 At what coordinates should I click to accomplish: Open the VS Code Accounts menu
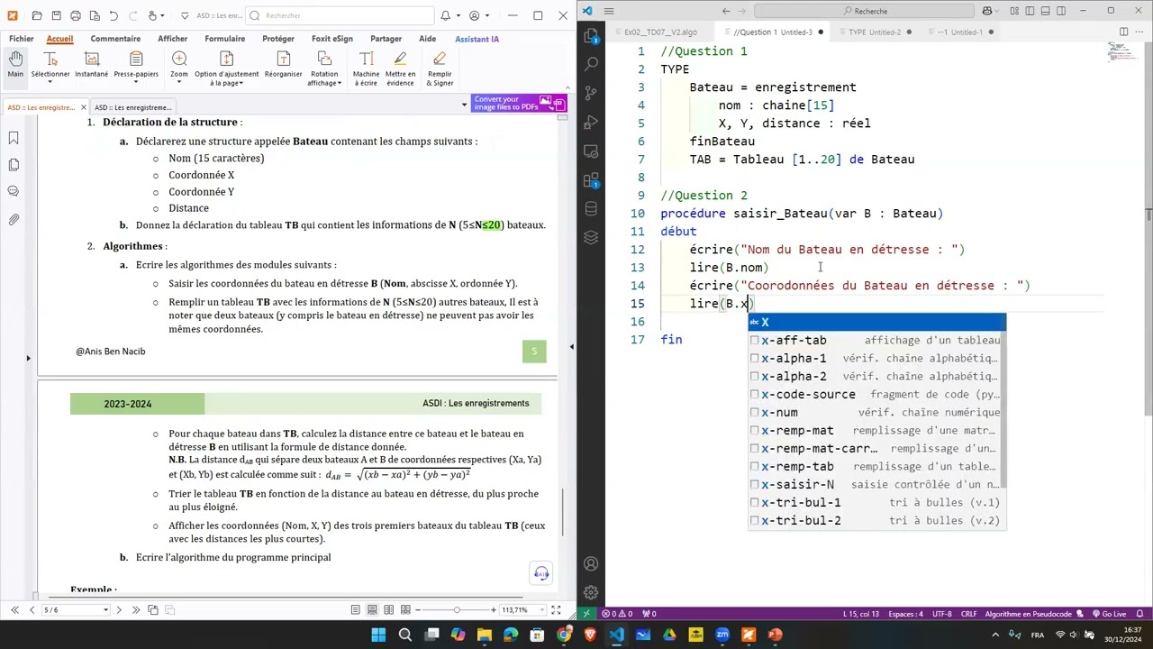[x=591, y=564]
